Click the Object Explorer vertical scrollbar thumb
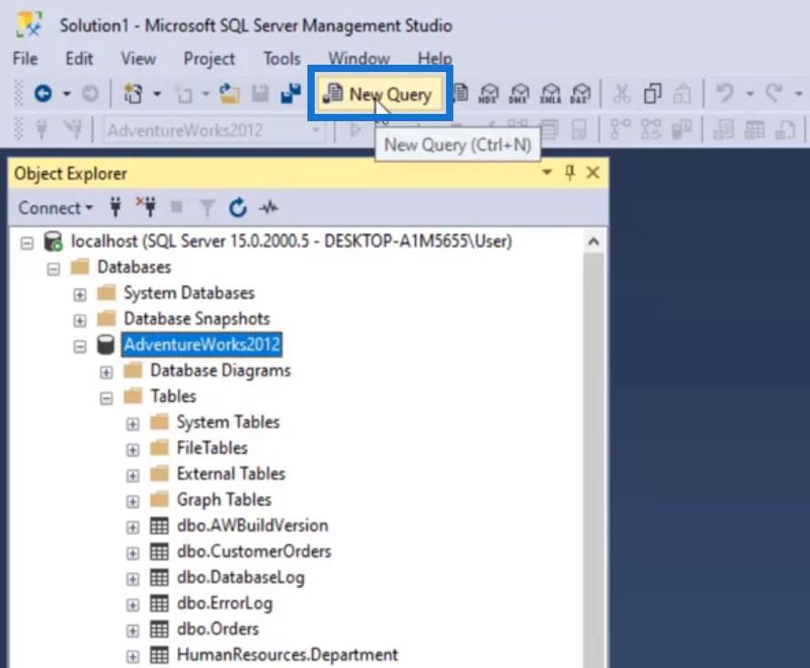This screenshot has height=668, width=810. 594,459
